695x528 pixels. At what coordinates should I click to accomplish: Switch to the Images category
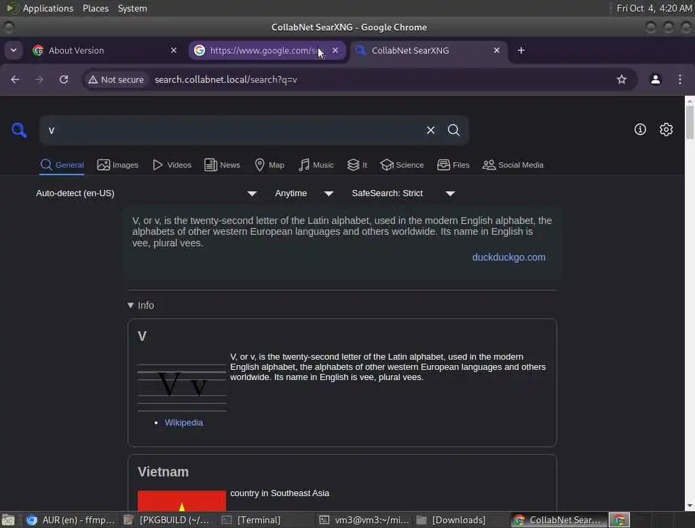(117, 165)
